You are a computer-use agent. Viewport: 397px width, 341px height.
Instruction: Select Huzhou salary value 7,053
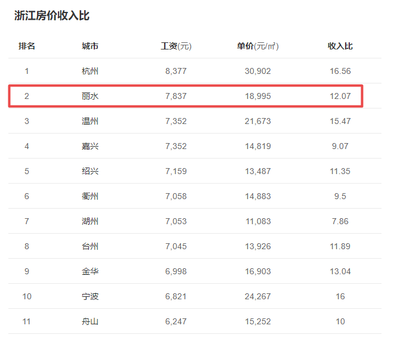coord(176,221)
